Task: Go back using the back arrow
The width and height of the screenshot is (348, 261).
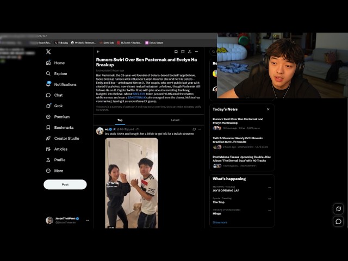Action: tap(98, 52)
